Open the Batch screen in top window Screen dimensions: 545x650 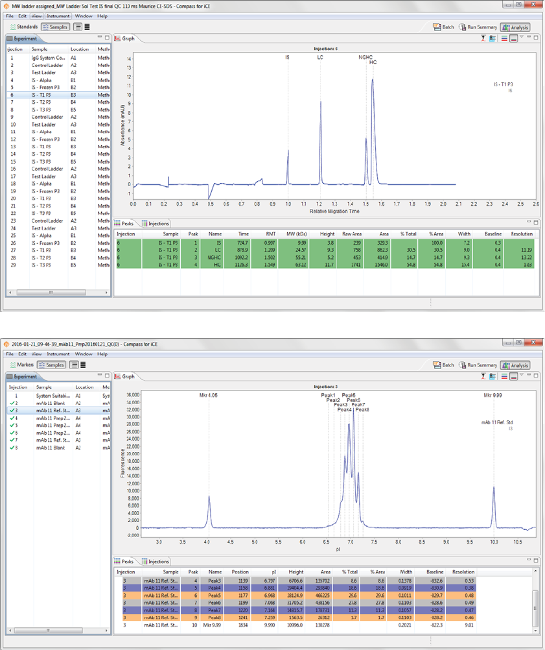point(443,27)
